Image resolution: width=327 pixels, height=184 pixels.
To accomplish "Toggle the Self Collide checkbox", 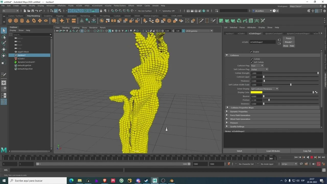I will (252, 62).
